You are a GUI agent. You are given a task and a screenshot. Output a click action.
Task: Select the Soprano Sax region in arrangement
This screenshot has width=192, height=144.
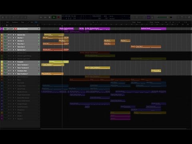pyautogui.click(x=54, y=35)
